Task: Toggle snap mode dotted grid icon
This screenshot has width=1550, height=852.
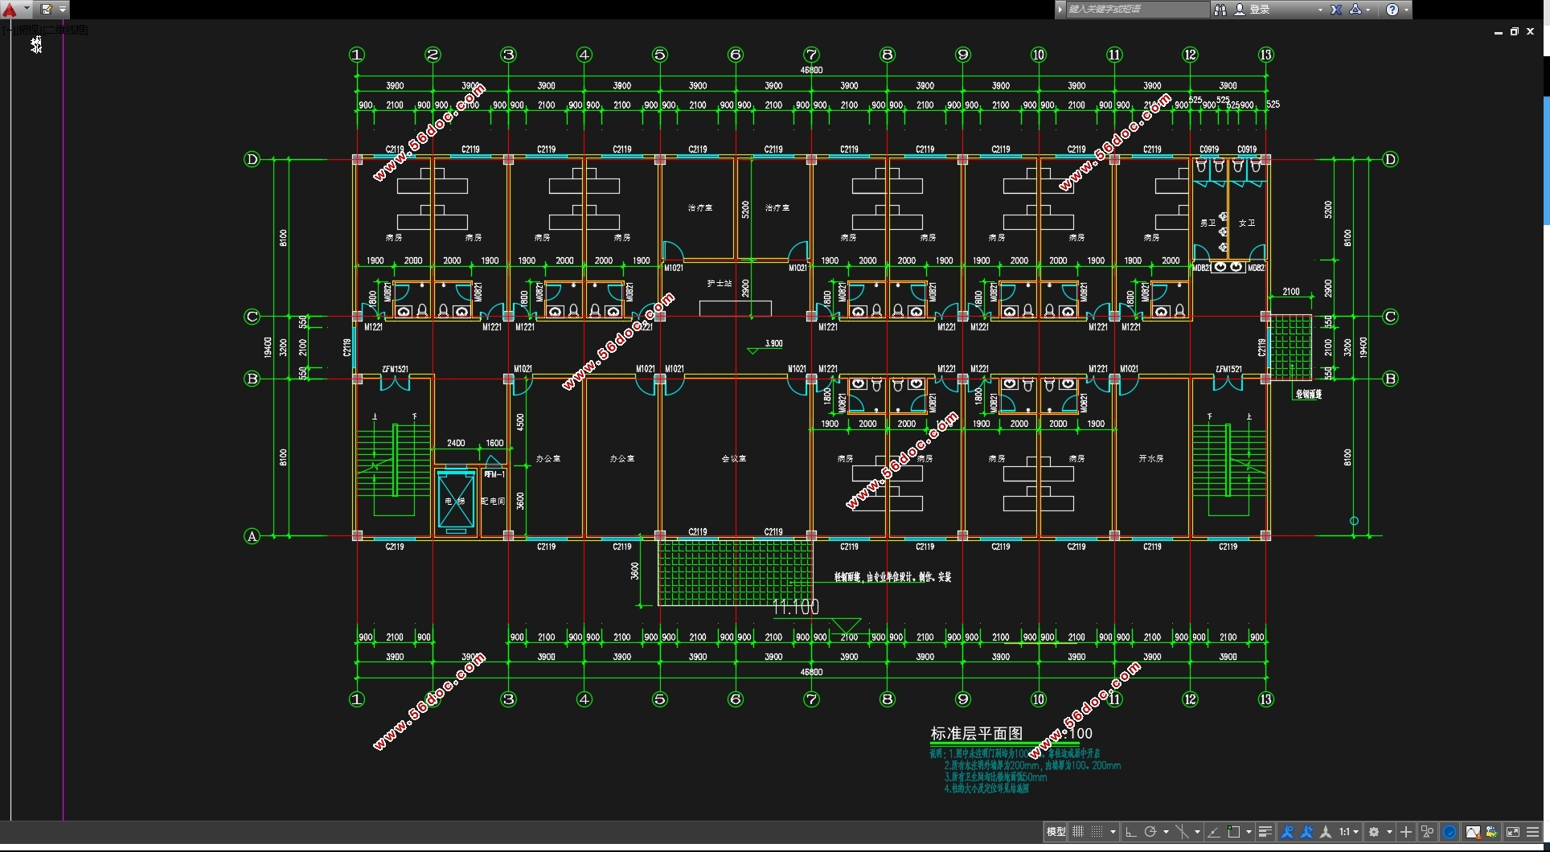Action: (x=1097, y=832)
